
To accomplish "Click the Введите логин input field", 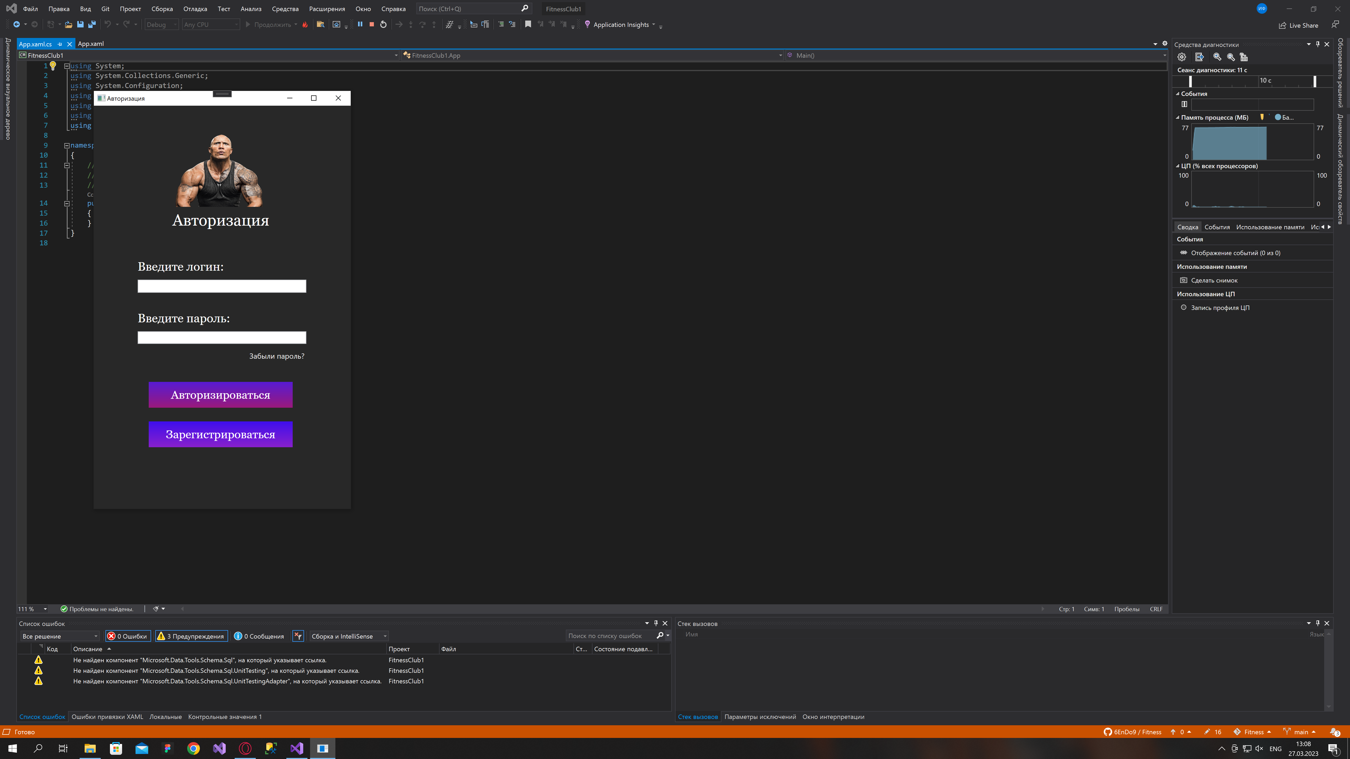I will (222, 286).
